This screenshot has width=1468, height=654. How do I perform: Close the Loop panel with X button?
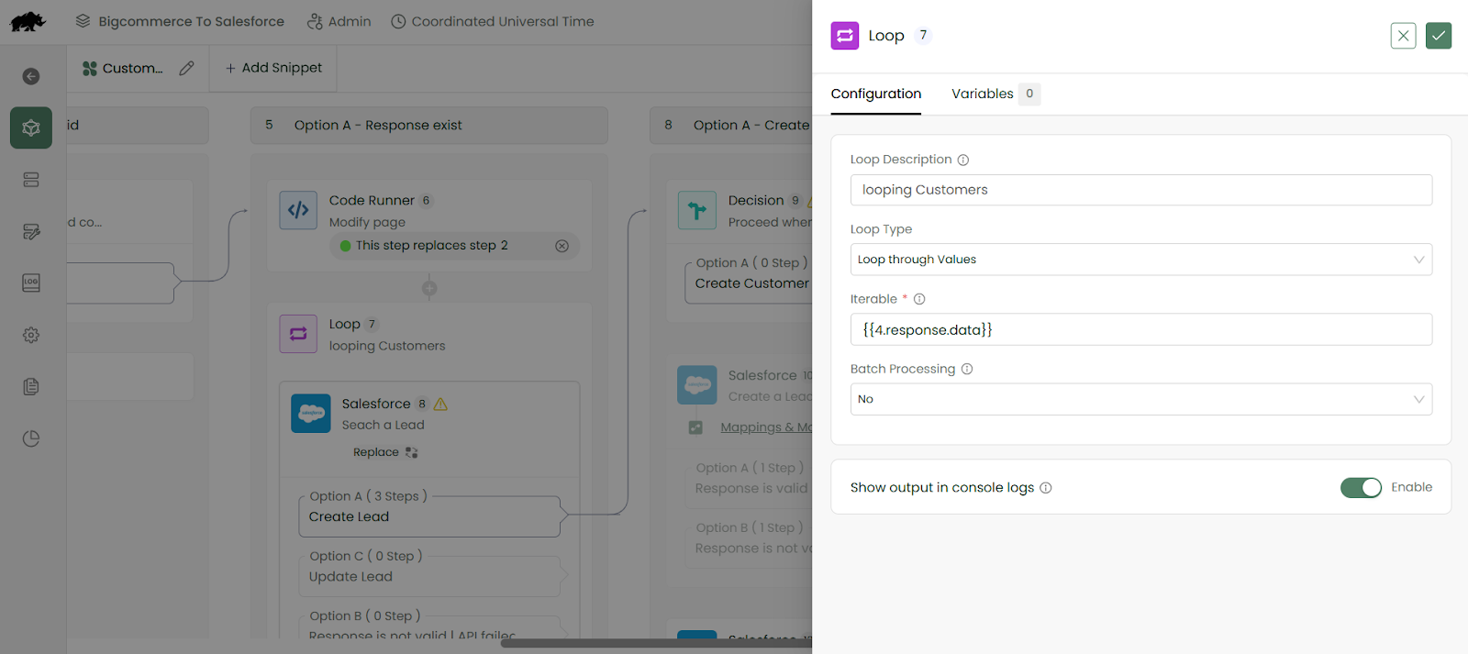tap(1404, 36)
